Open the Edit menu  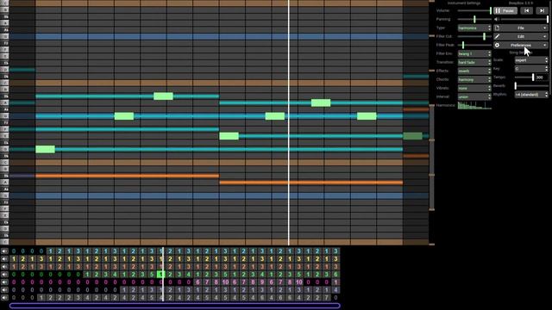521,36
